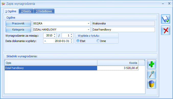Select the Inne radio button
The width and height of the screenshot is (173, 99).
pyautogui.click(x=98, y=41)
